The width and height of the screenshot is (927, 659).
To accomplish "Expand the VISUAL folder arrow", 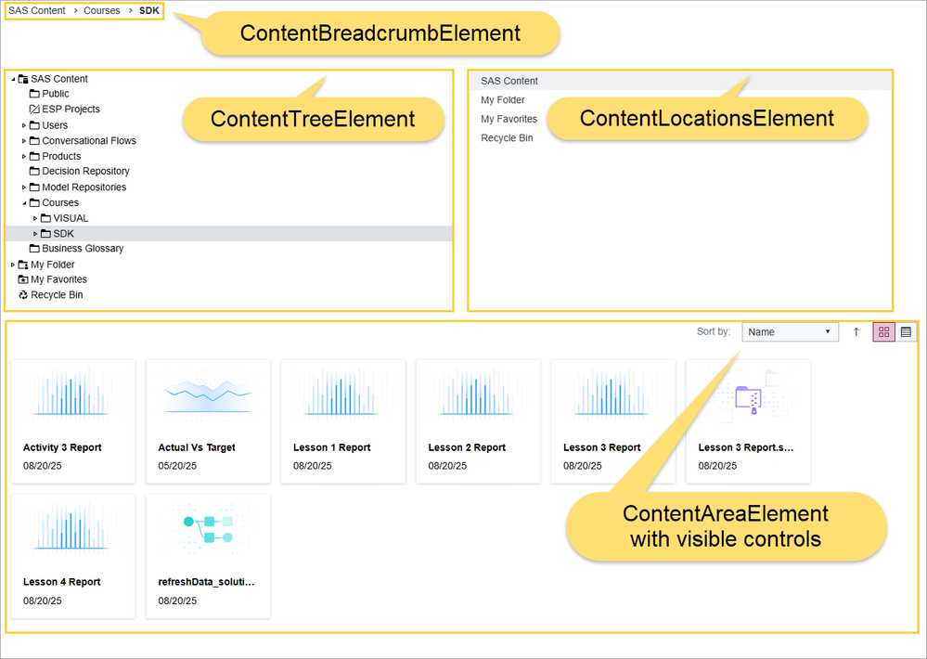I will coord(35,218).
